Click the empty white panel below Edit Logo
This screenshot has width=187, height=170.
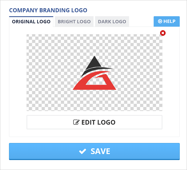tap(94, 133)
